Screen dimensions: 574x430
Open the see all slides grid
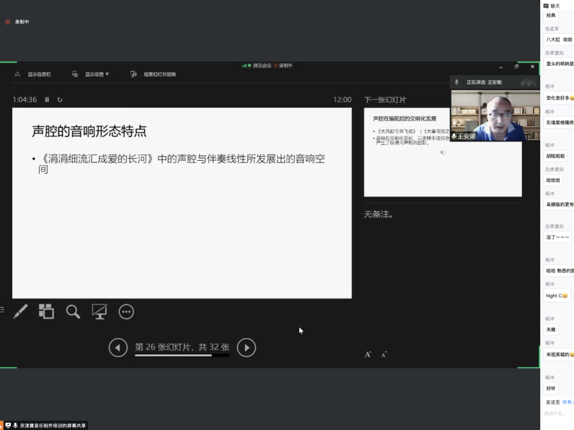[x=47, y=312]
